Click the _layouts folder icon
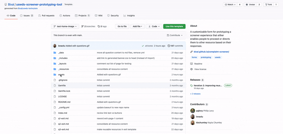This screenshot has width=283, height=134. [x=55, y=64]
